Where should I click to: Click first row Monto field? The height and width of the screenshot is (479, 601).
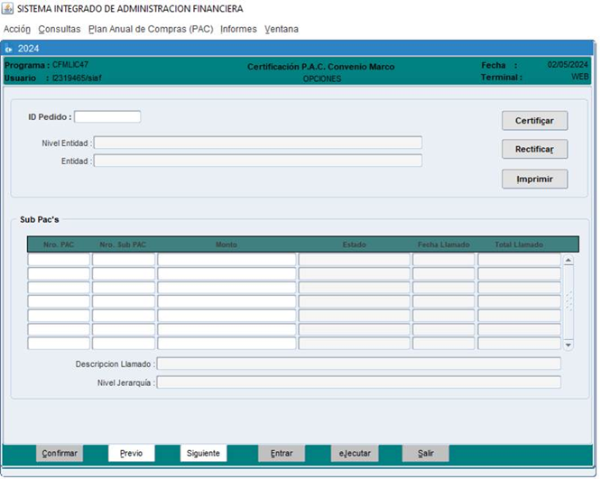click(x=227, y=260)
